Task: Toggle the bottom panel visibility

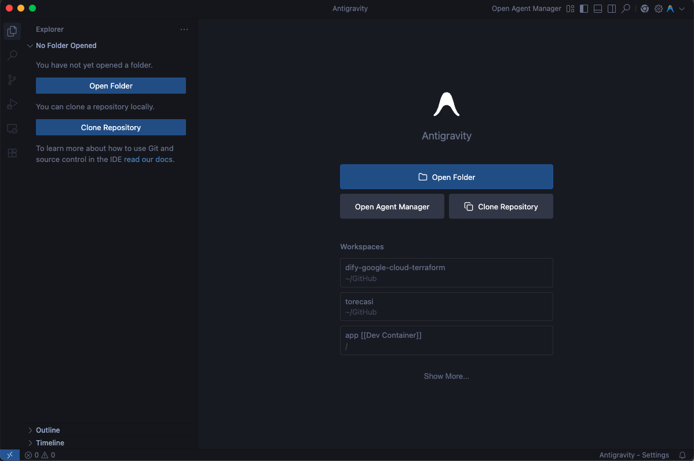Action: point(598,9)
